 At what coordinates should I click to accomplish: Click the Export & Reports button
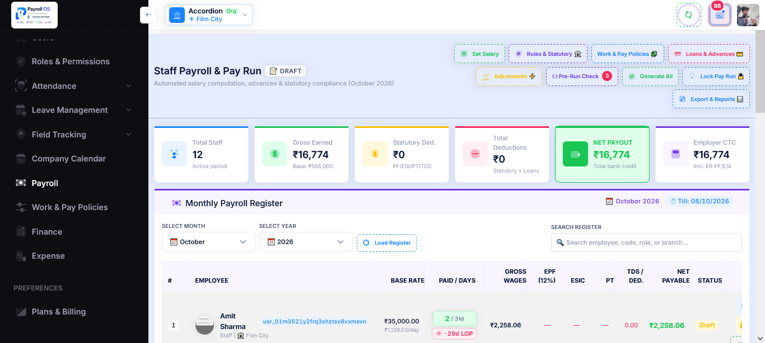click(x=711, y=99)
